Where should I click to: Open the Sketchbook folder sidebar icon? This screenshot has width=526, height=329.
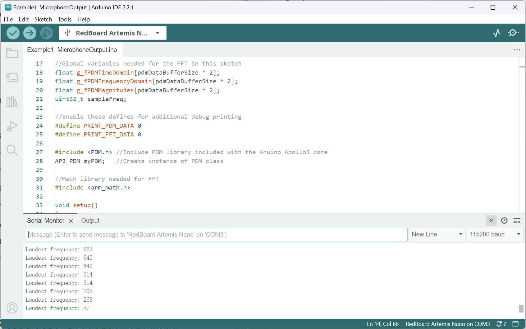(12, 53)
